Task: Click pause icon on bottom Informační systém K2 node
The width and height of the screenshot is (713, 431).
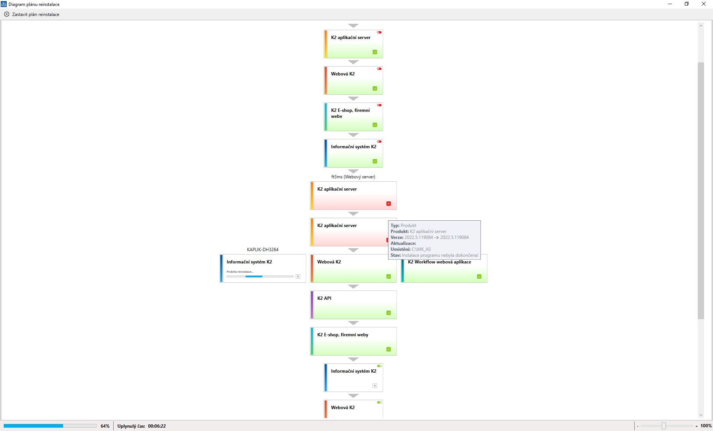Action: (375, 386)
